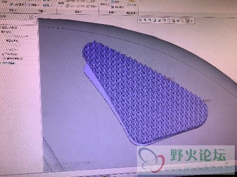Select the top item in the model tree
Screen dimensions: 237x177
[9, 28]
